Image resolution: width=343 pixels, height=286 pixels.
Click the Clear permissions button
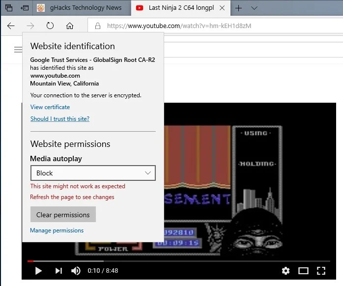point(63,214)
